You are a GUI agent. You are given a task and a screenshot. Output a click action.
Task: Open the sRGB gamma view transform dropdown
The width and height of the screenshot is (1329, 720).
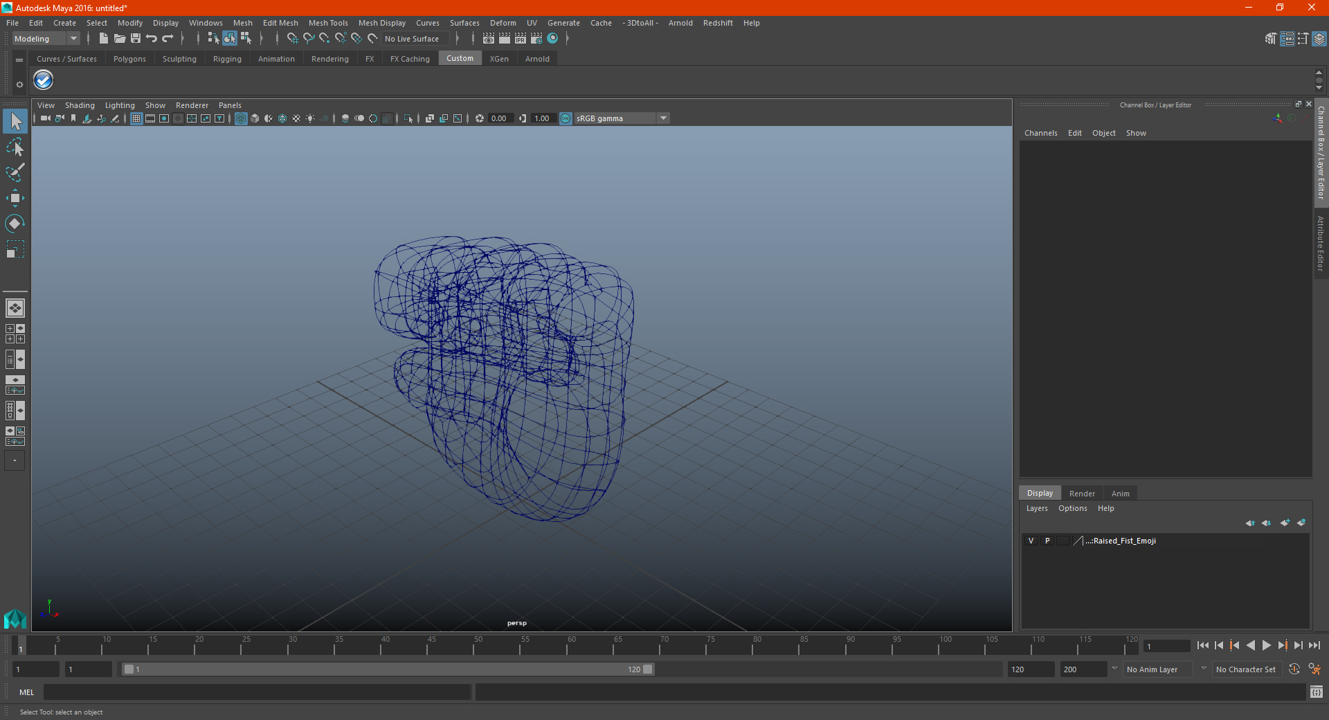[x=622, y=118]
